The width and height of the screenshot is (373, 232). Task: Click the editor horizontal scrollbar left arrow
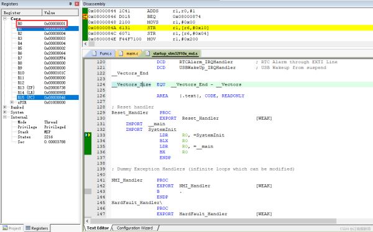(x=87, y=221)
